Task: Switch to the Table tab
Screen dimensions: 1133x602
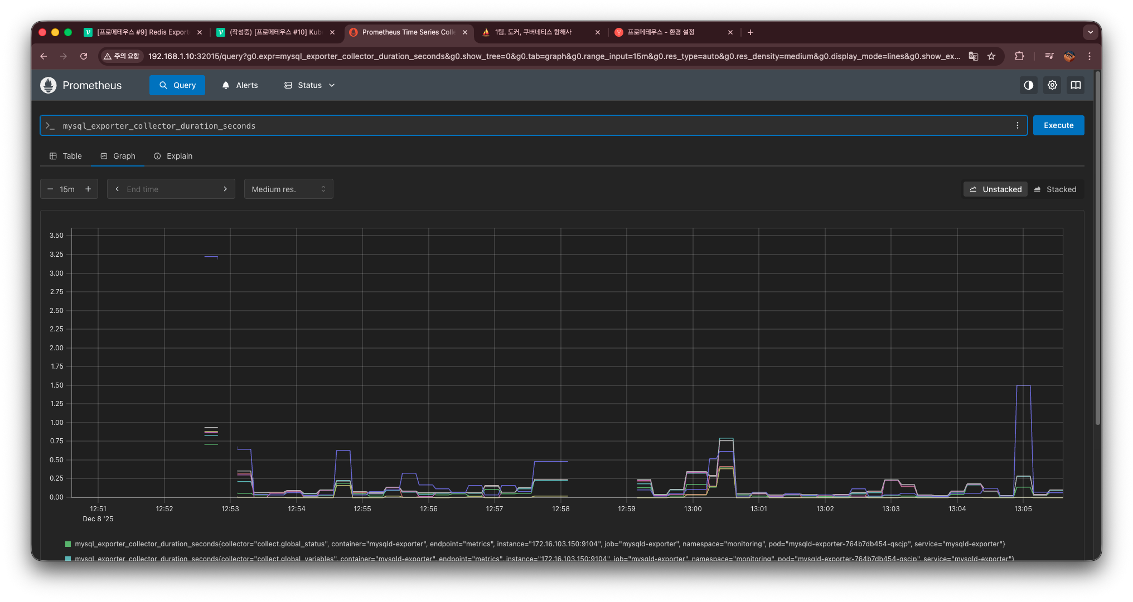Action: point(66,156)
